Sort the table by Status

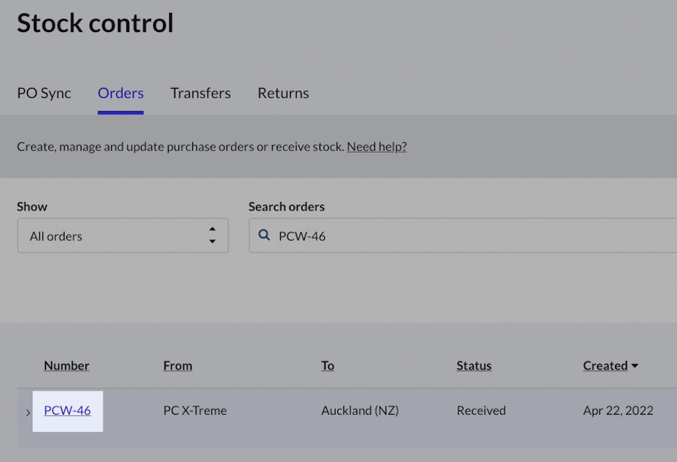[474, 365]
